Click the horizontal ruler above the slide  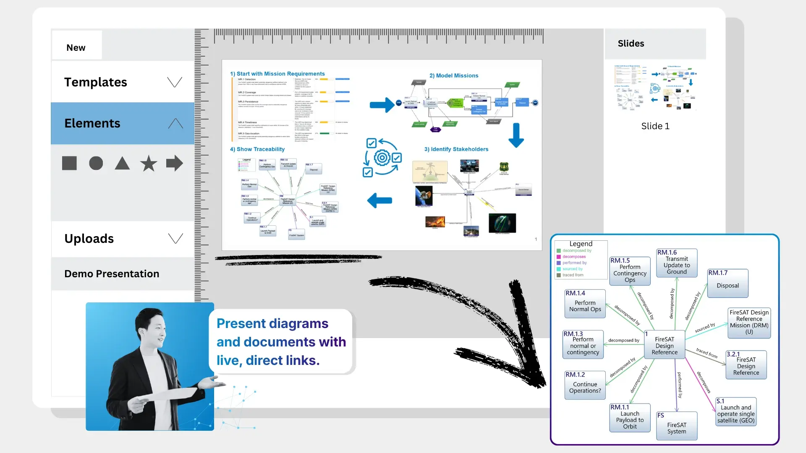tap(379, 36)
